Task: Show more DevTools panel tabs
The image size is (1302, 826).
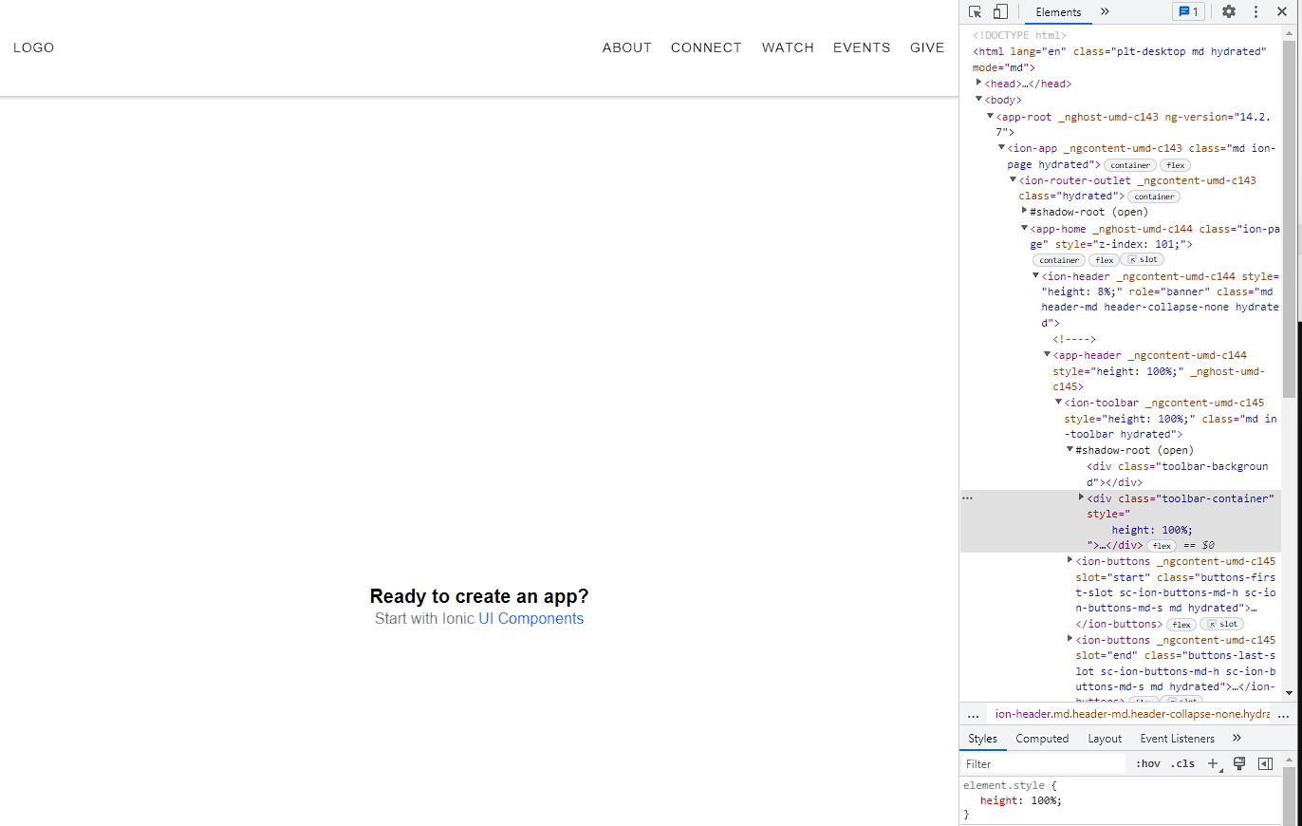Action: (x=1105, y=12)
